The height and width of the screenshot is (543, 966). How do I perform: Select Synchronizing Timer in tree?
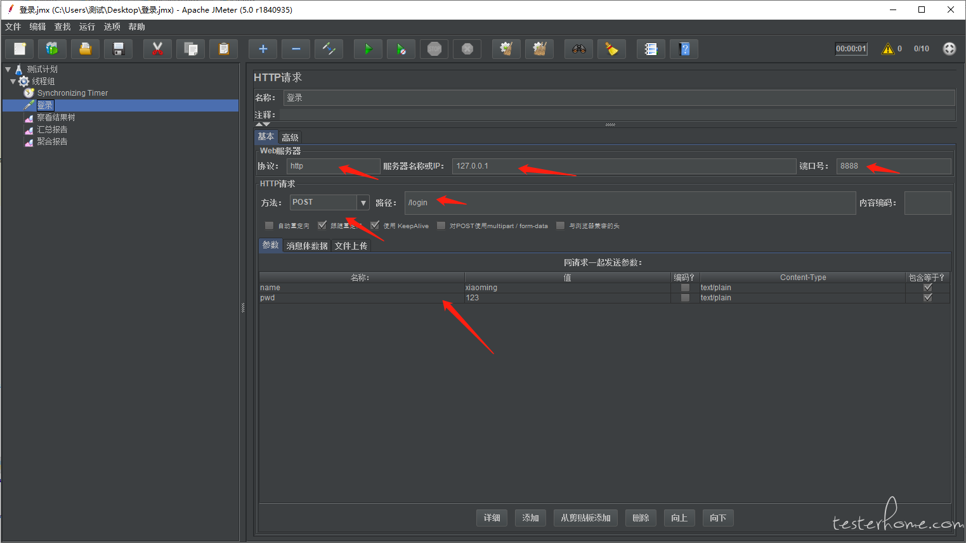[x=72, y=93]
